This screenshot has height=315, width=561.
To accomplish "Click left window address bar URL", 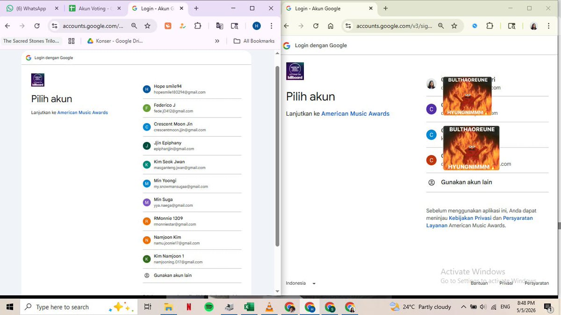I will 93,26.
